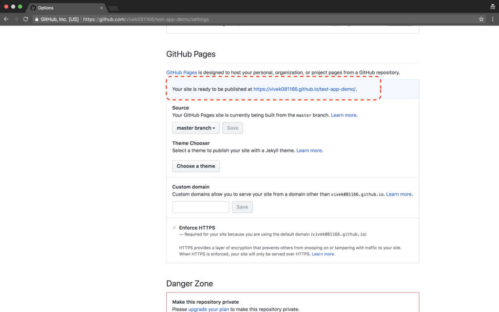
Task: Close the Options browser tab
Action: (101, 8)
